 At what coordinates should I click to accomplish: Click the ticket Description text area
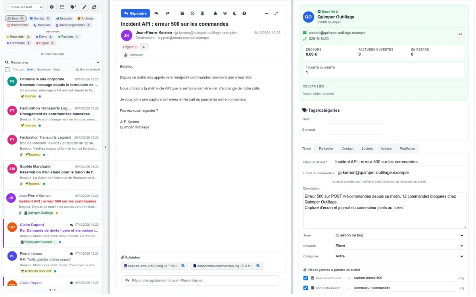point(385,210)
